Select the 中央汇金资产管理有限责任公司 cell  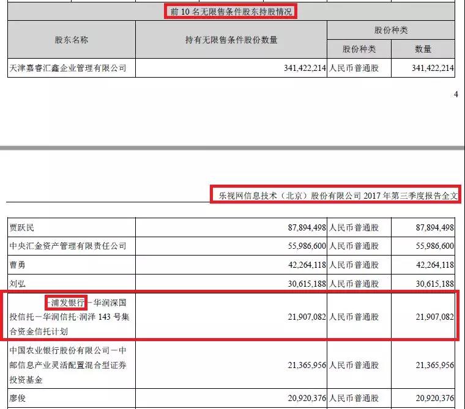pos(68,246)
